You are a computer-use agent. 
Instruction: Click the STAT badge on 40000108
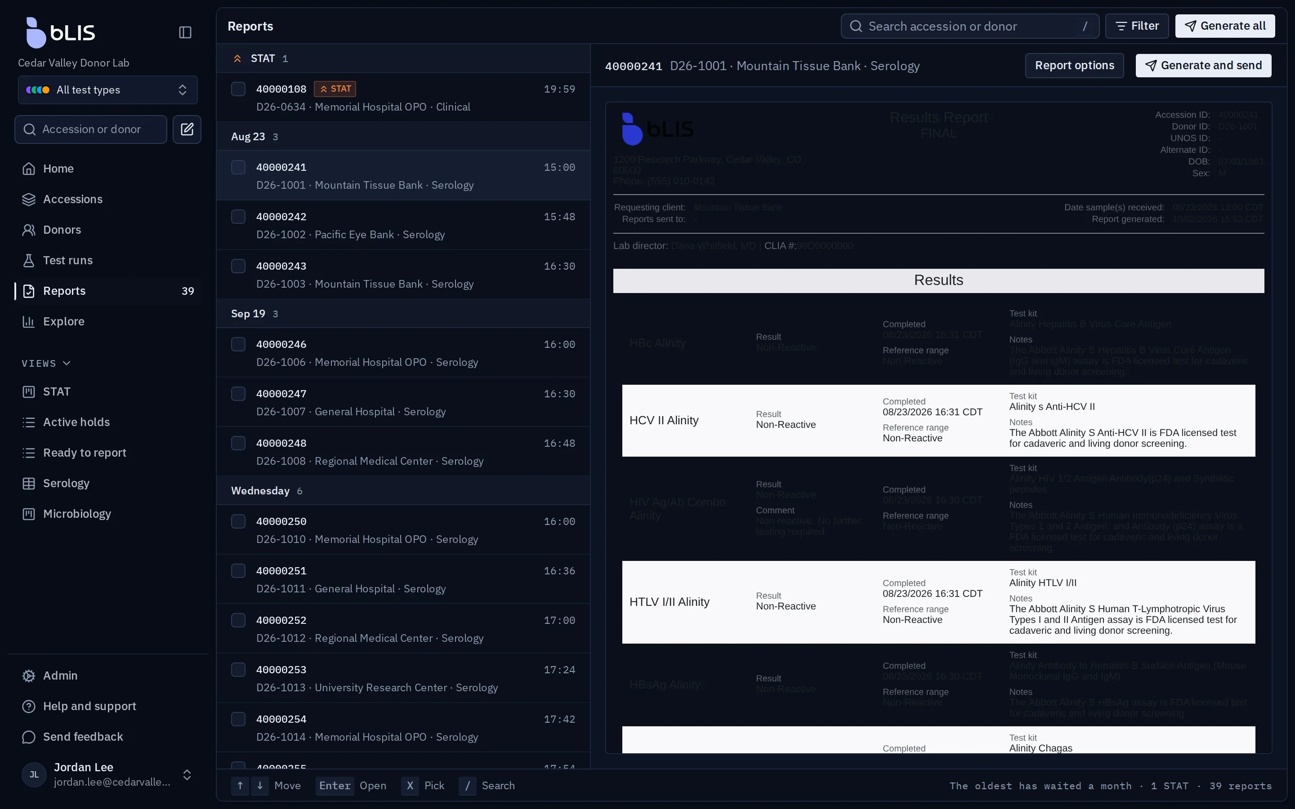[335, 89]
